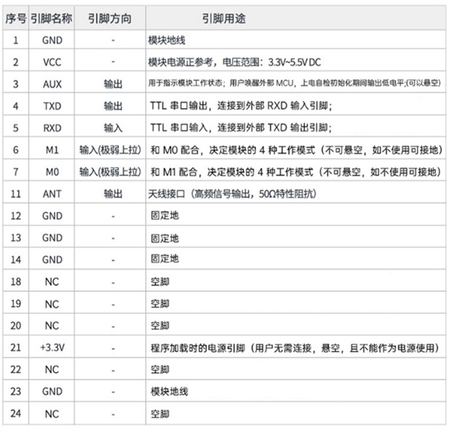Click the VCC pin name cell

(51, 62)
